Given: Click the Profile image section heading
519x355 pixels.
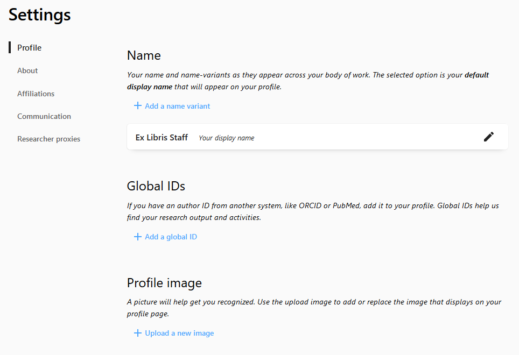Looking at the screenshot, I should (164, 282).
